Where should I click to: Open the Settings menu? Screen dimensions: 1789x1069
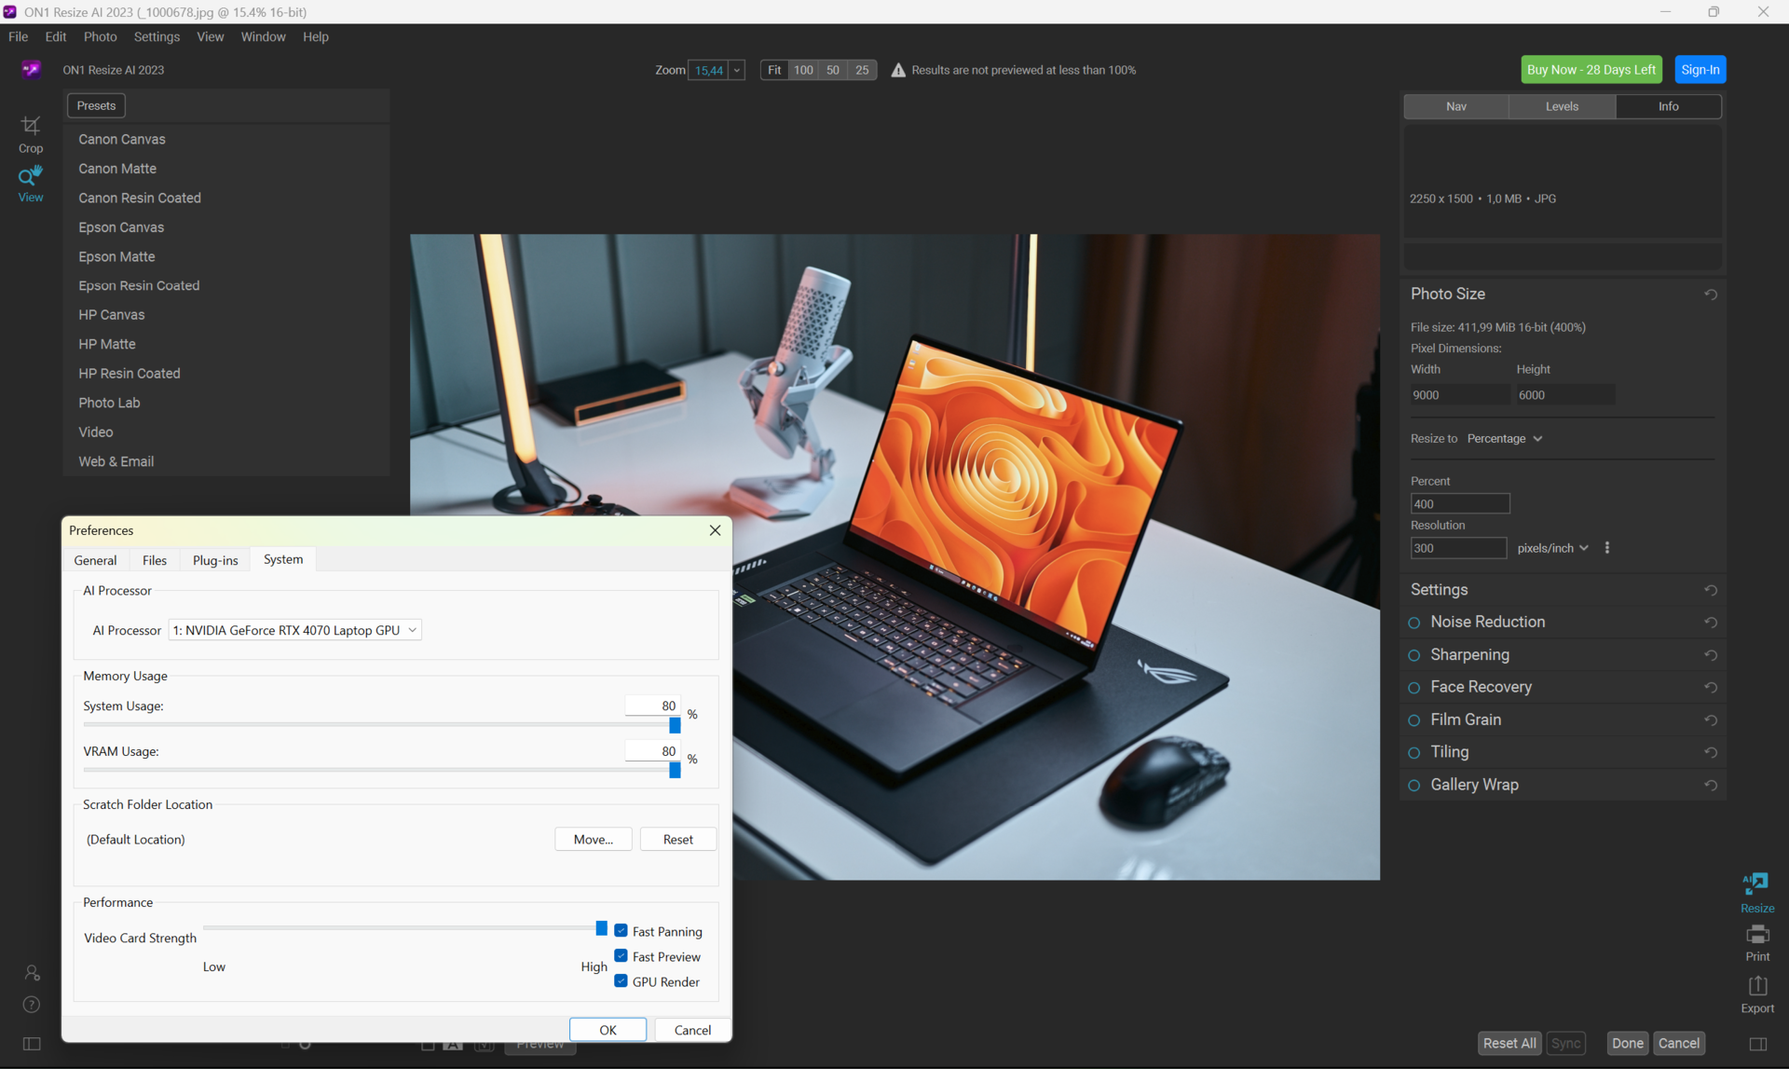(157, 36)
